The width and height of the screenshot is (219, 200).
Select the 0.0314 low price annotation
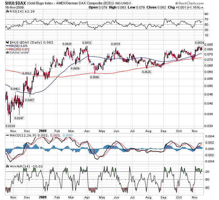pos(10,126)
